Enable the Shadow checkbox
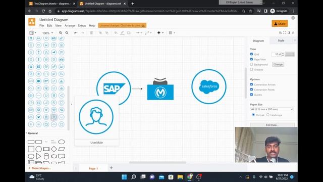 251,70
